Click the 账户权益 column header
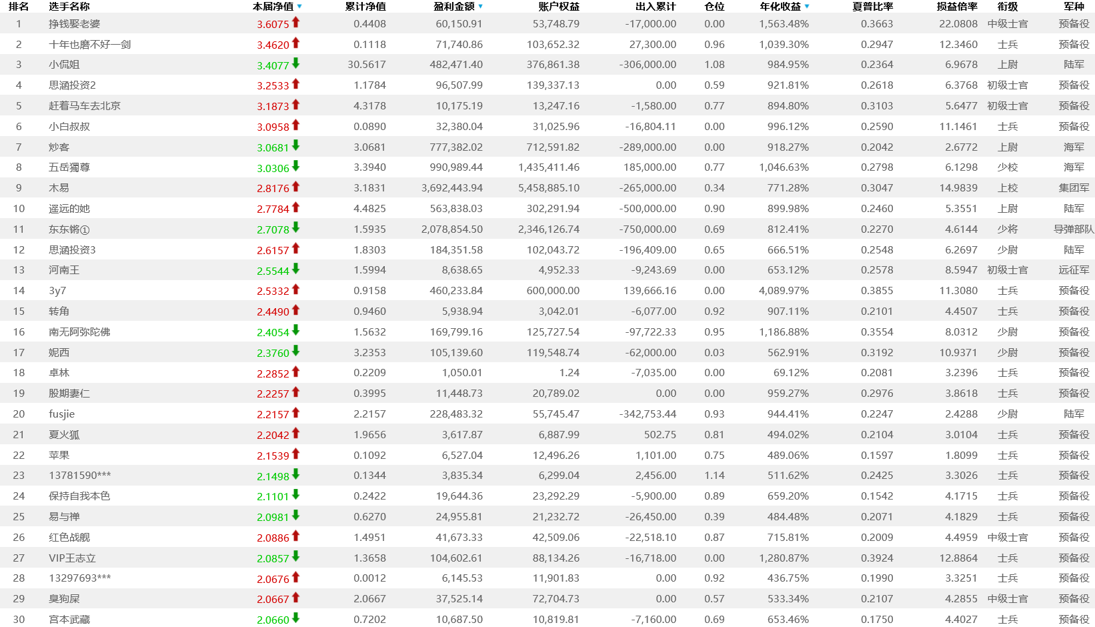 [559, 7]
